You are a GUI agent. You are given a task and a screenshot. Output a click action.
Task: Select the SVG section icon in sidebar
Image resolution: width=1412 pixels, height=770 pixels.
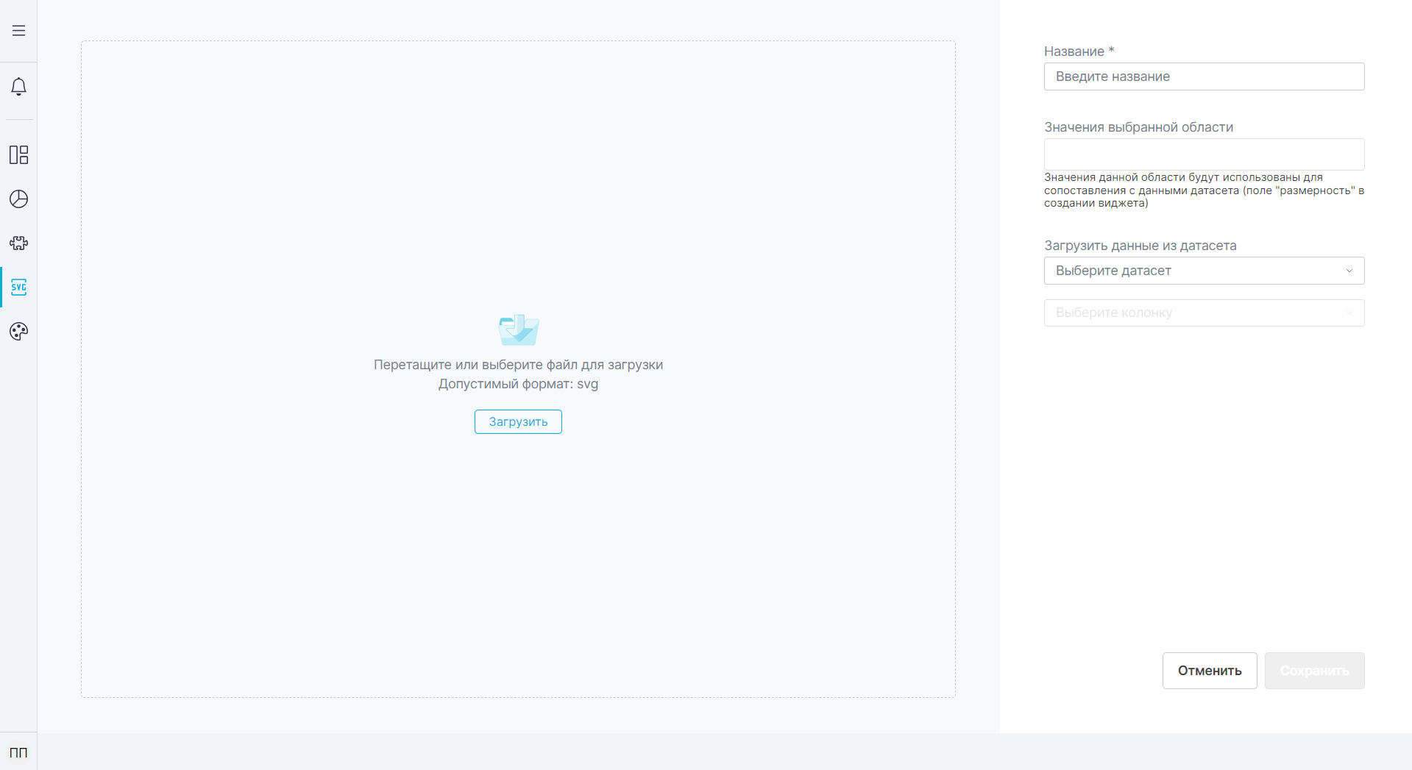click(18, 287)
